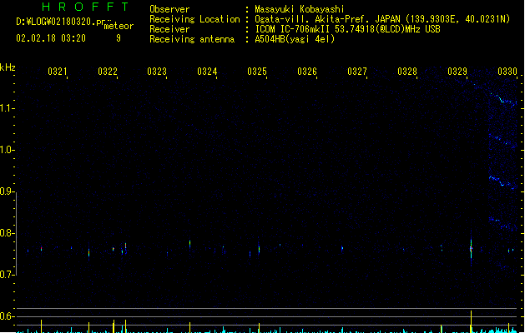The image size is (525, 333).
Task: Click the 0328 time marker
Action: (x=407, y=72)
